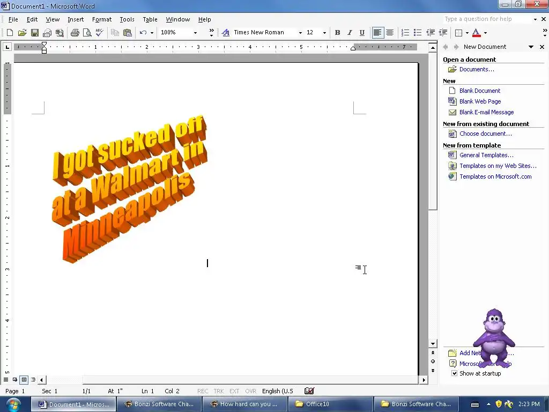Click the Increase Indent icon
This screenshot has height=412, width=549.
(x=443, y=33)
